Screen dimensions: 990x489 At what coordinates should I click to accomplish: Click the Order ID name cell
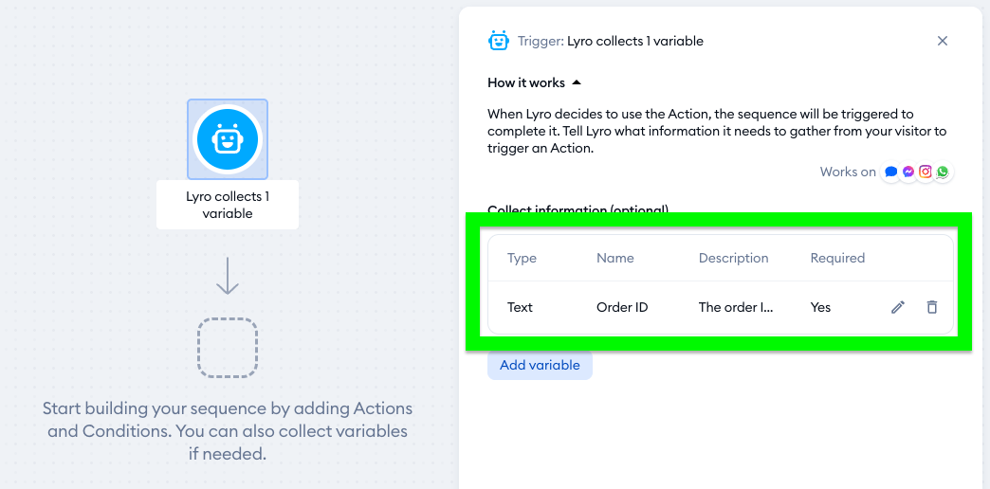point(622,307)
